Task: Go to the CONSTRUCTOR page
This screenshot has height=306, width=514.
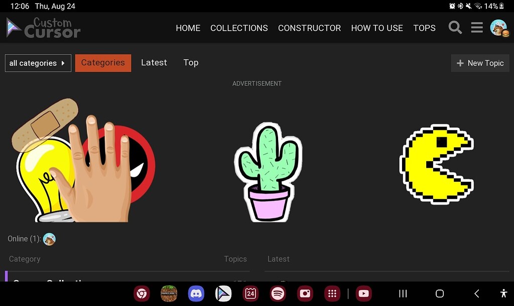Action: 309,28
